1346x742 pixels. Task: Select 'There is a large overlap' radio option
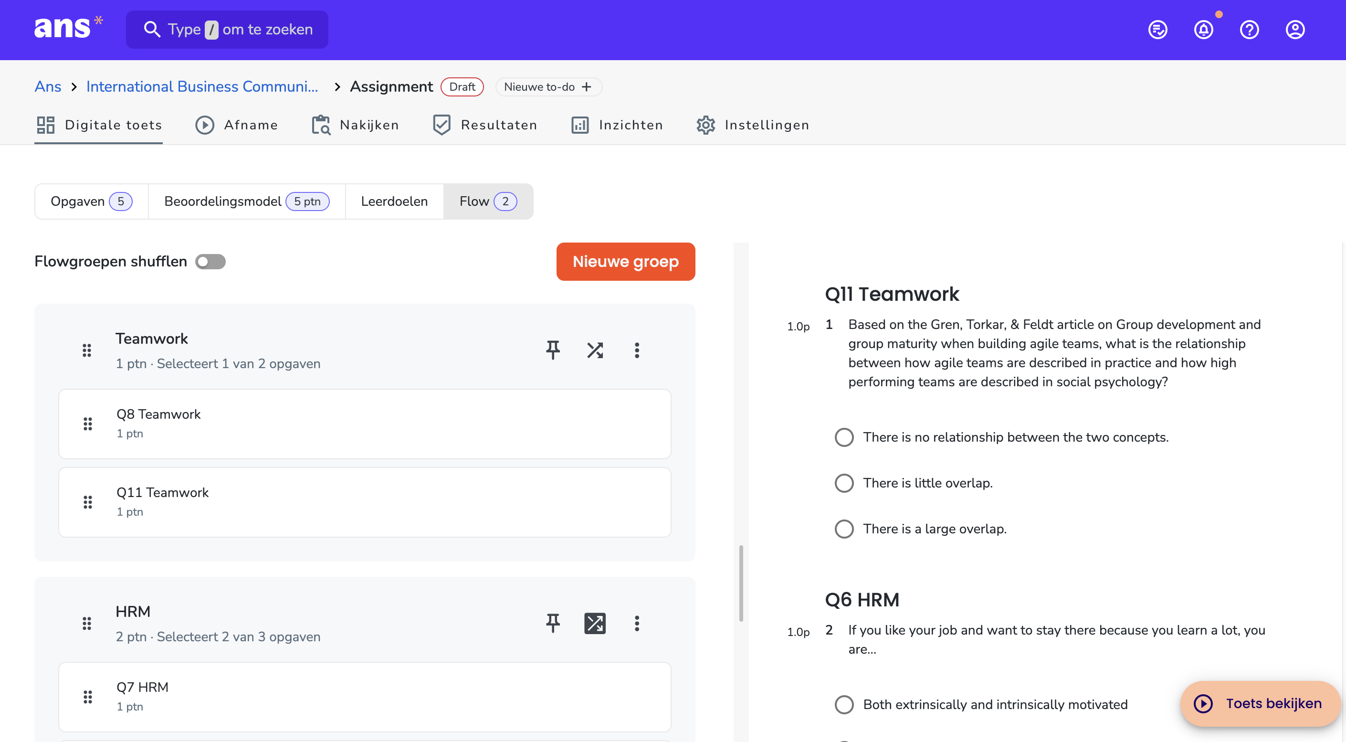844,529
